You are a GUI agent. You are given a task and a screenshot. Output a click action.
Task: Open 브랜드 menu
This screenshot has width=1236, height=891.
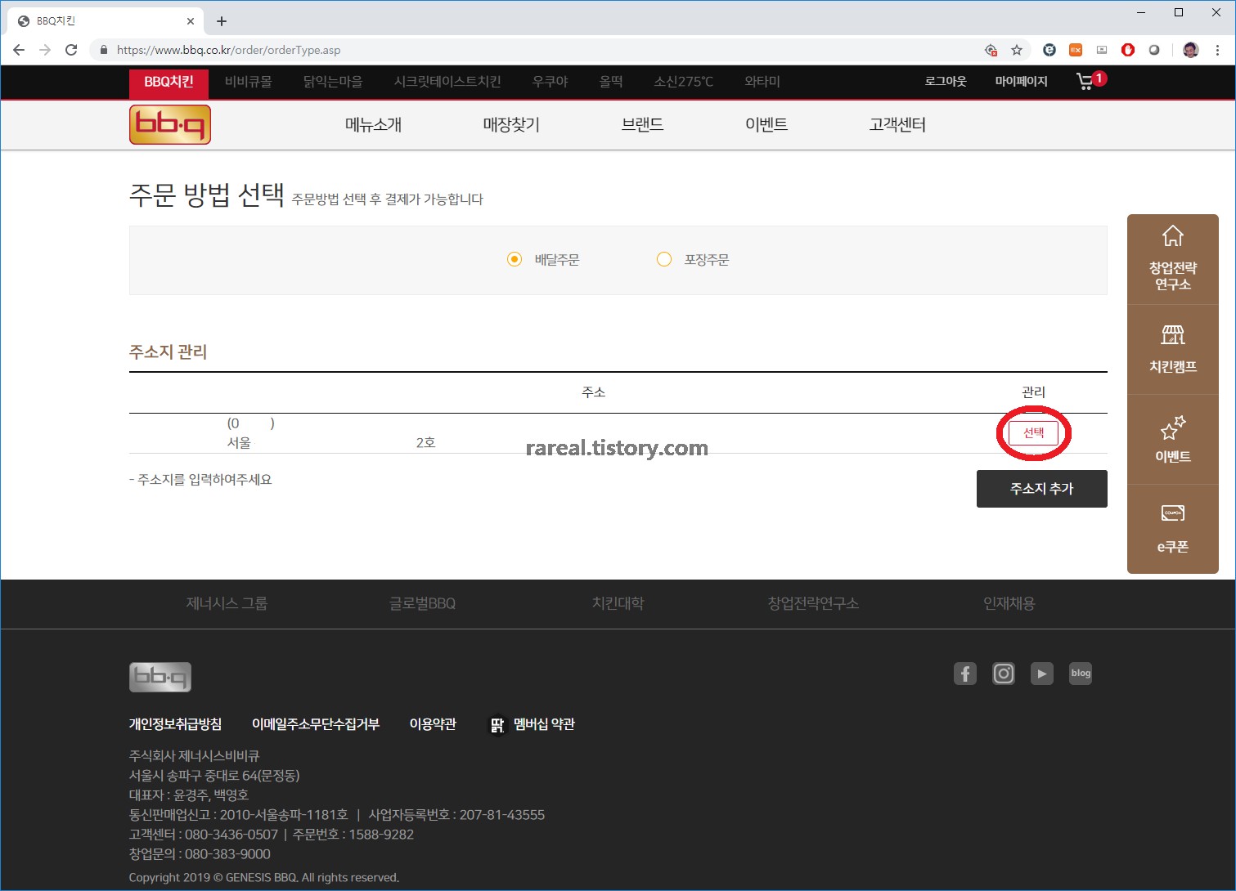point(643,125)
